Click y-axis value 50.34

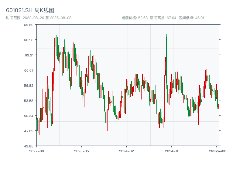29,116
